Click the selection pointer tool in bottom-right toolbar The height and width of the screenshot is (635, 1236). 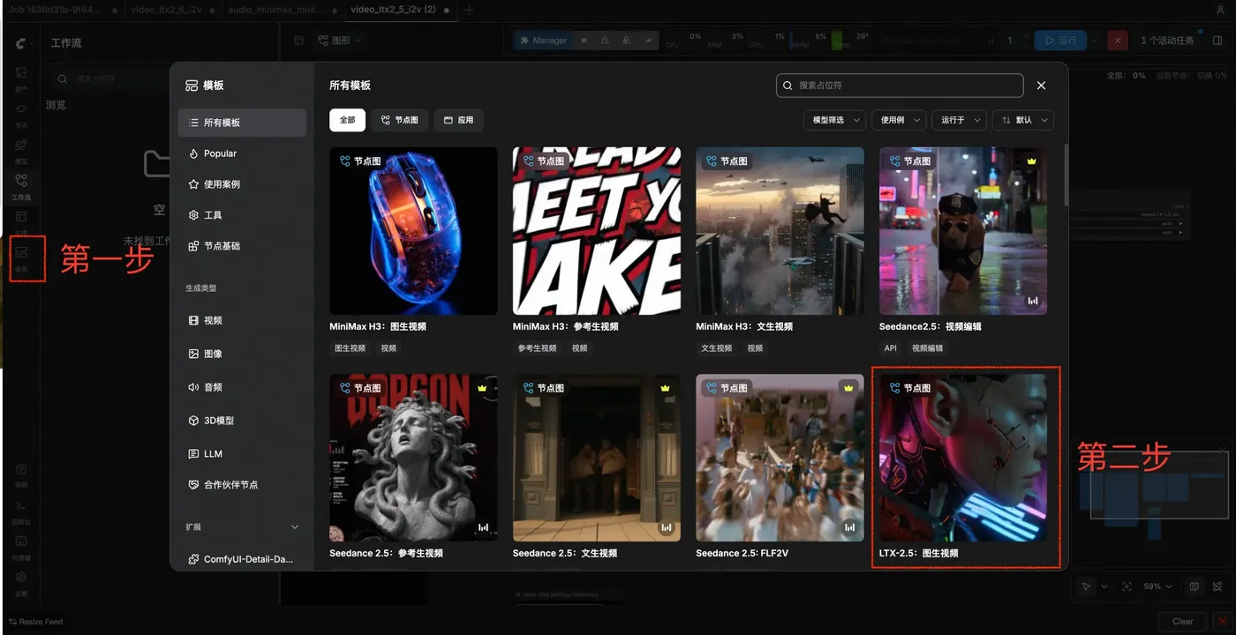[x=1087, y=586]
